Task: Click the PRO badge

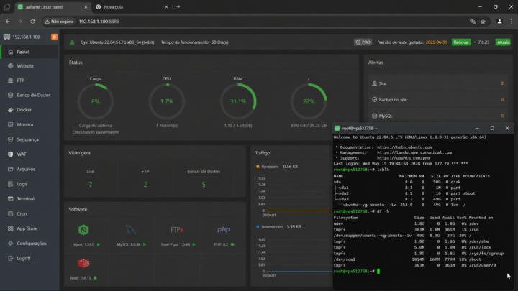Action: click(x=363, y=42)
